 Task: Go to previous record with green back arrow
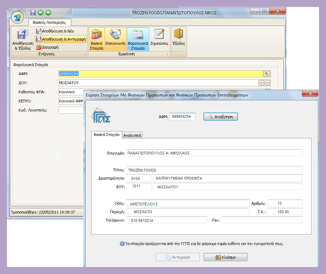point(41,13)
